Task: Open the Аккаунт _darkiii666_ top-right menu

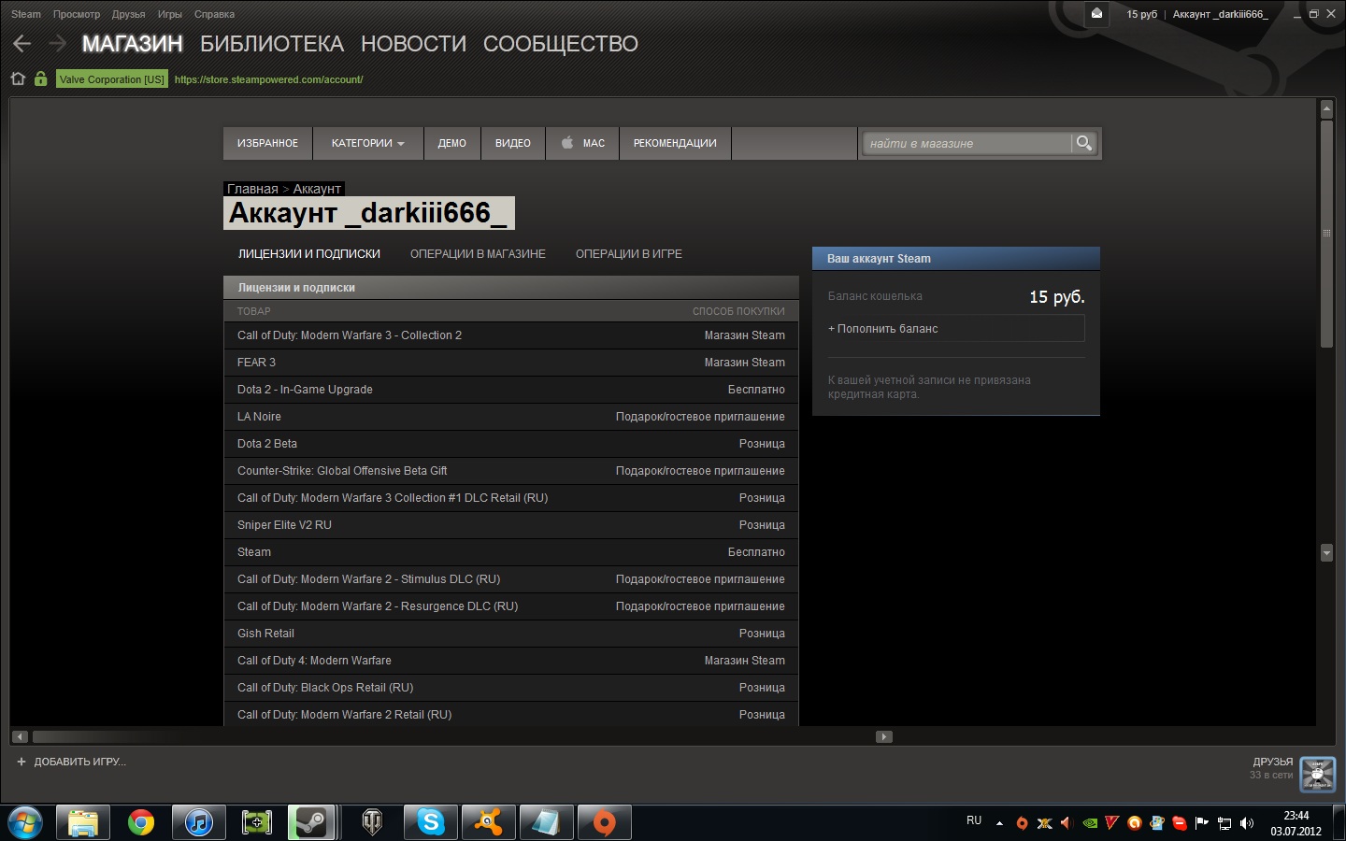Action: click(x=1220, y=14)
